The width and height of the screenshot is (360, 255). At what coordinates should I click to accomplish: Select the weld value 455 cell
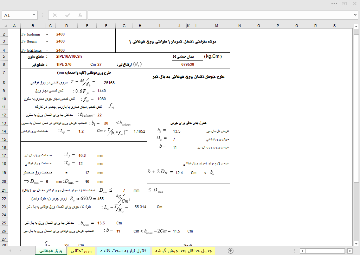pos(101,199)
